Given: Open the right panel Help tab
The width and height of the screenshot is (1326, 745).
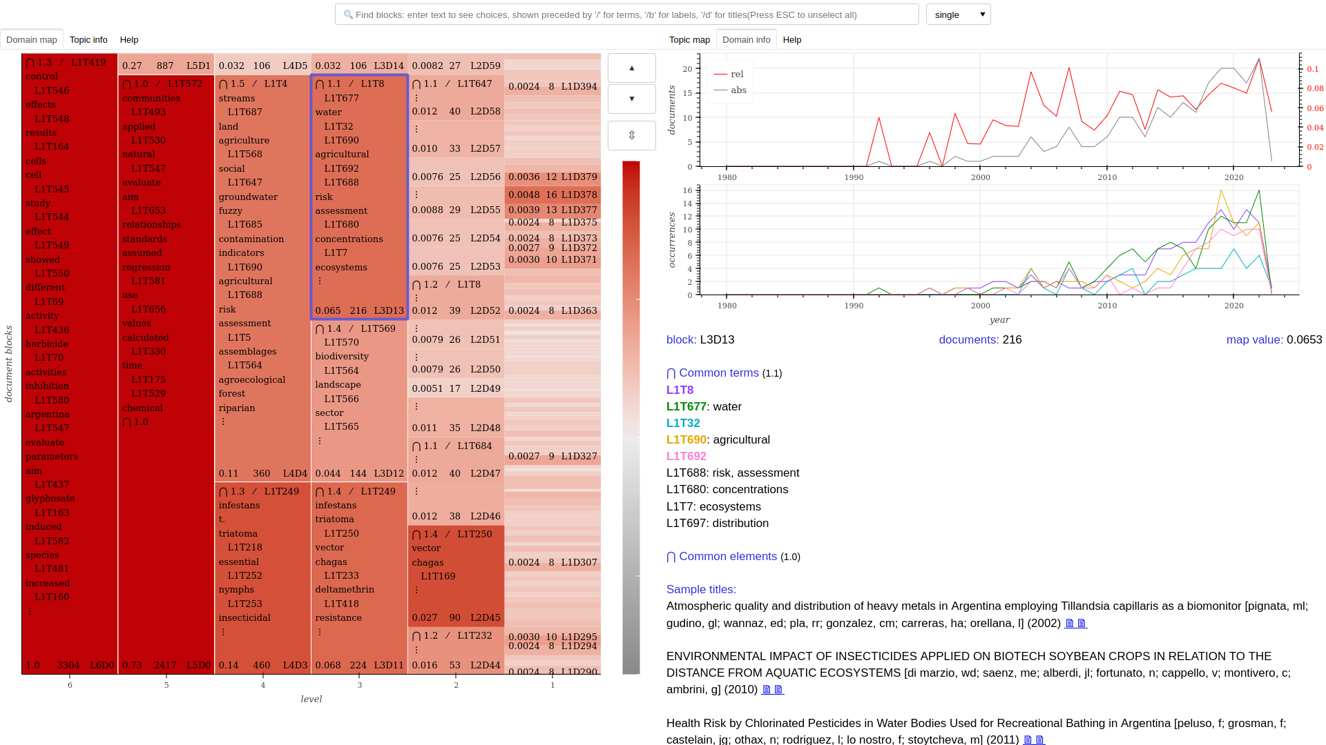Looking at the screenshot, I should (792, 40).
